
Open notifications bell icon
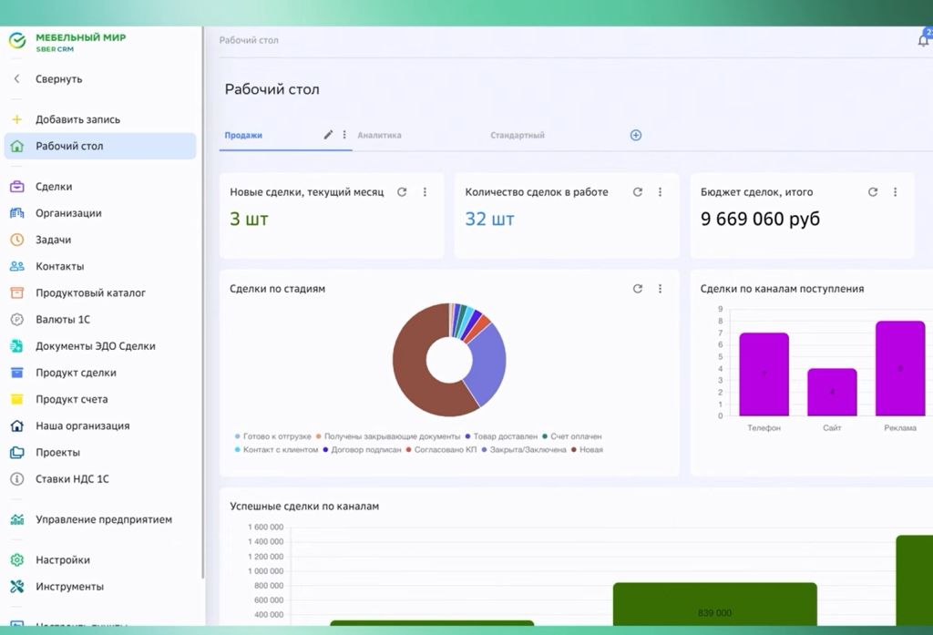pos(924,40)
